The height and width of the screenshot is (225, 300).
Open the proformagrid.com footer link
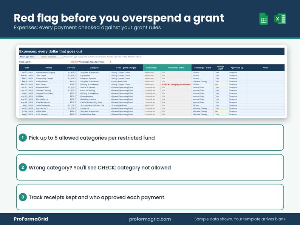(x=150, y=219)
